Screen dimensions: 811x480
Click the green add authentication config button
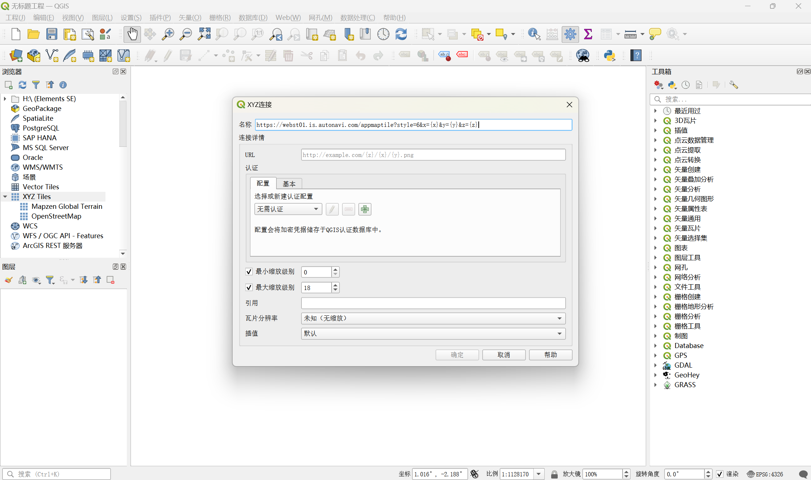pos(365,209)
